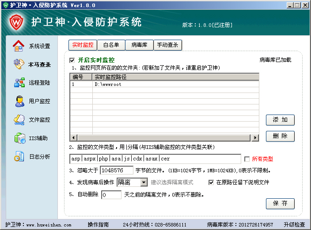Click the 1048576 byte size field

click(x=117, y=171)
